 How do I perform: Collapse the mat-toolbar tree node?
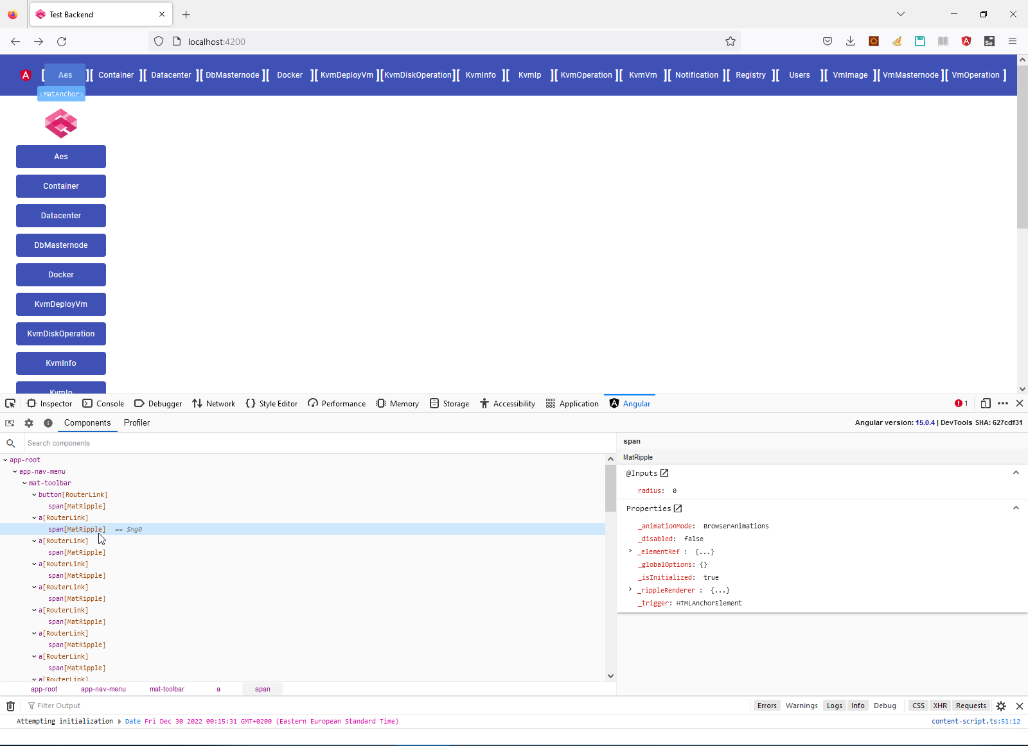pyautogui.click(x=24, y=483)
